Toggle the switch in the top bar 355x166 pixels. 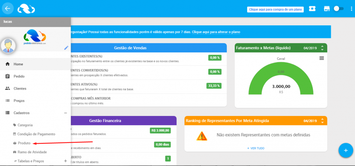[339, 9]
